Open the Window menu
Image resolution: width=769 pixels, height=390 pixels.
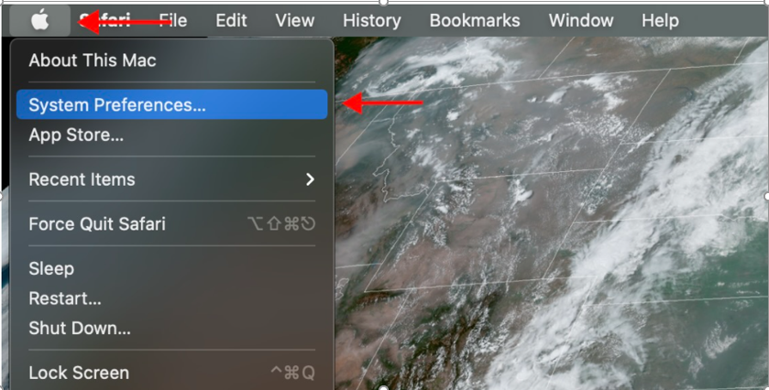tap(581, 20)
